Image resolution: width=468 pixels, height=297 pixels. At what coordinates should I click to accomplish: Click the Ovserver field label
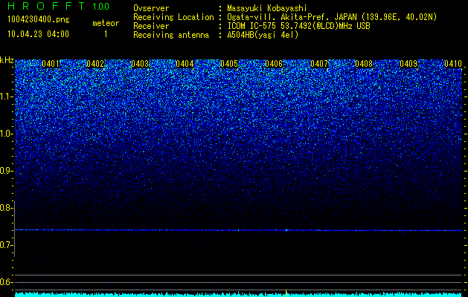[151, 8]
